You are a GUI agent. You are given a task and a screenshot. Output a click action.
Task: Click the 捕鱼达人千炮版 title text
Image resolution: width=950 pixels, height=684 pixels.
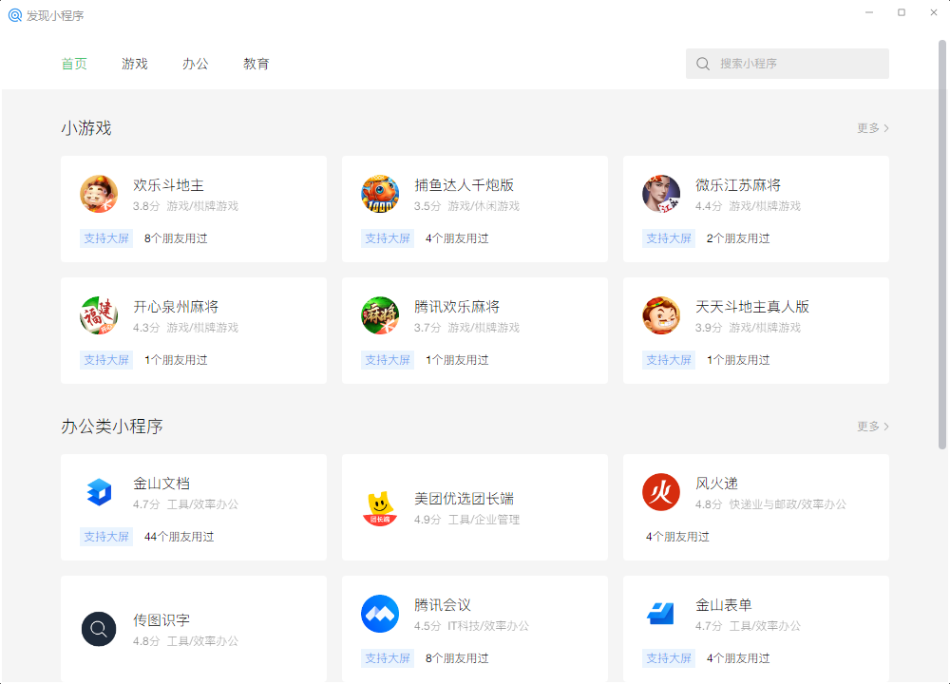click(465, 185)
